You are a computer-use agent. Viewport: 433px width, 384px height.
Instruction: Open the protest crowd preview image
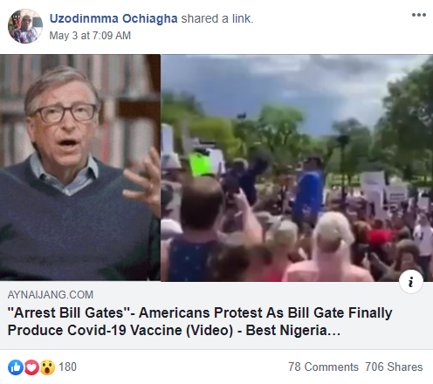(297, 168)
